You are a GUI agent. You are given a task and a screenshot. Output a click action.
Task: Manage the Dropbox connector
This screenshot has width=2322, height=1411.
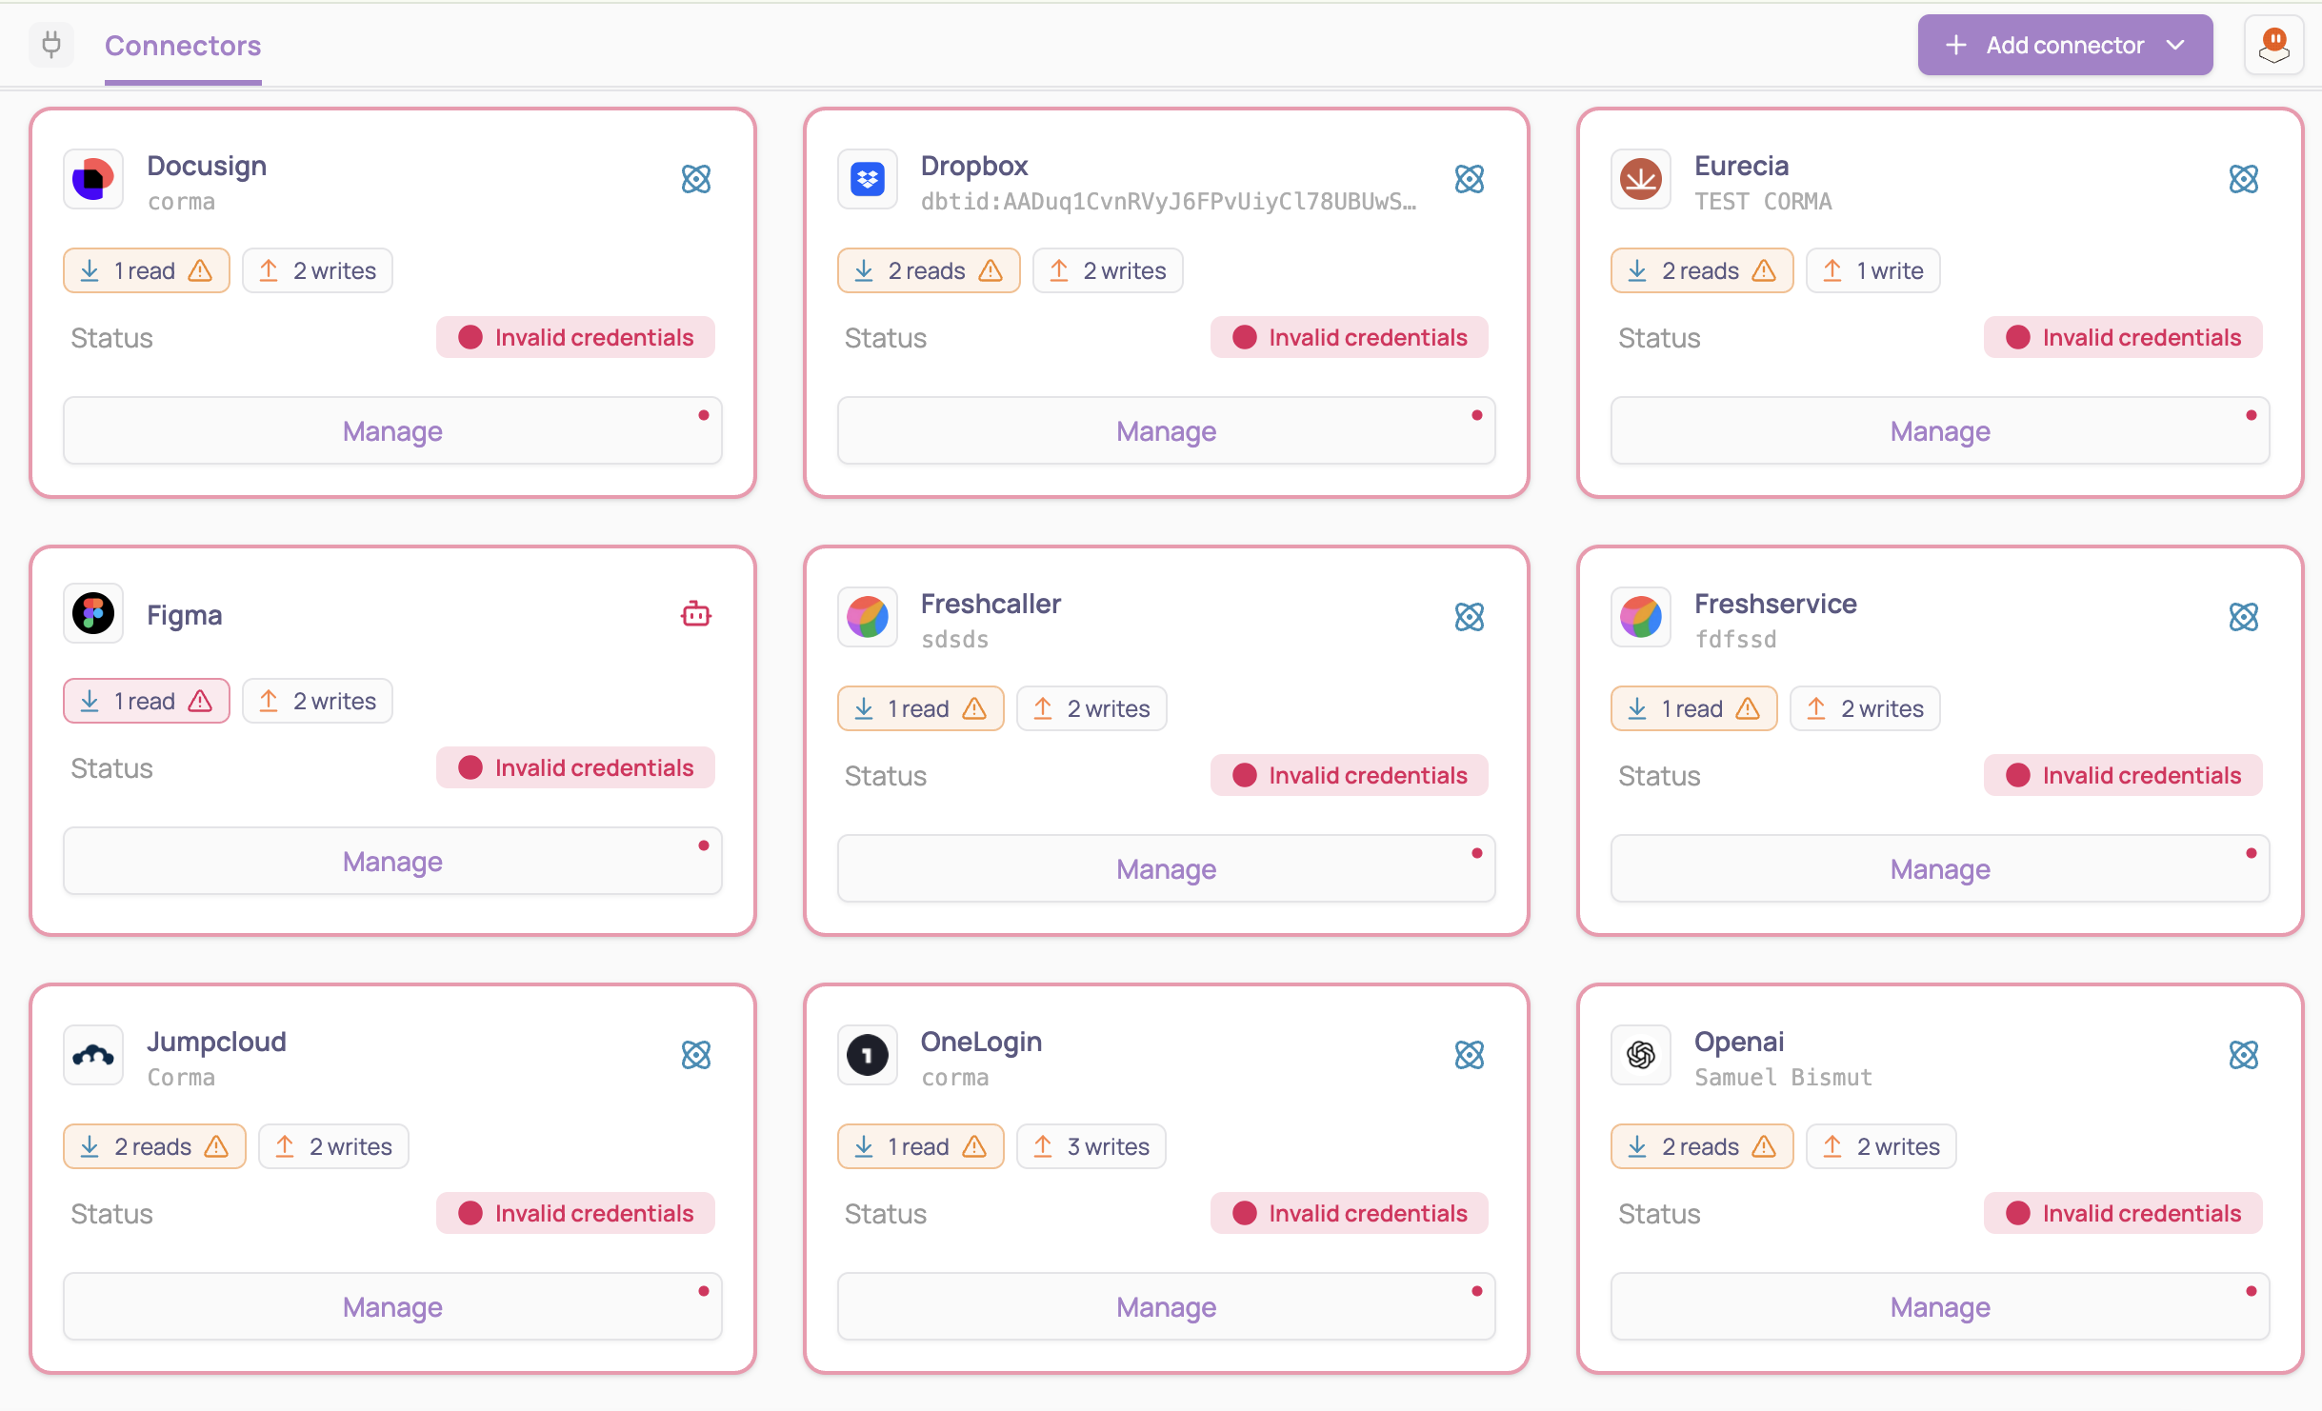[1166, 431]
